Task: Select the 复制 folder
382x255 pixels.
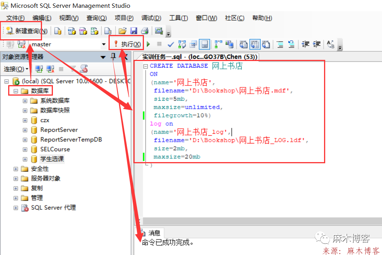Action: [37, 188]
